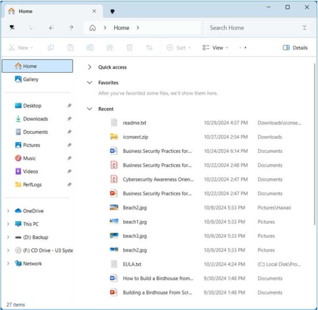Collapse the Recent section

[89, 109]
